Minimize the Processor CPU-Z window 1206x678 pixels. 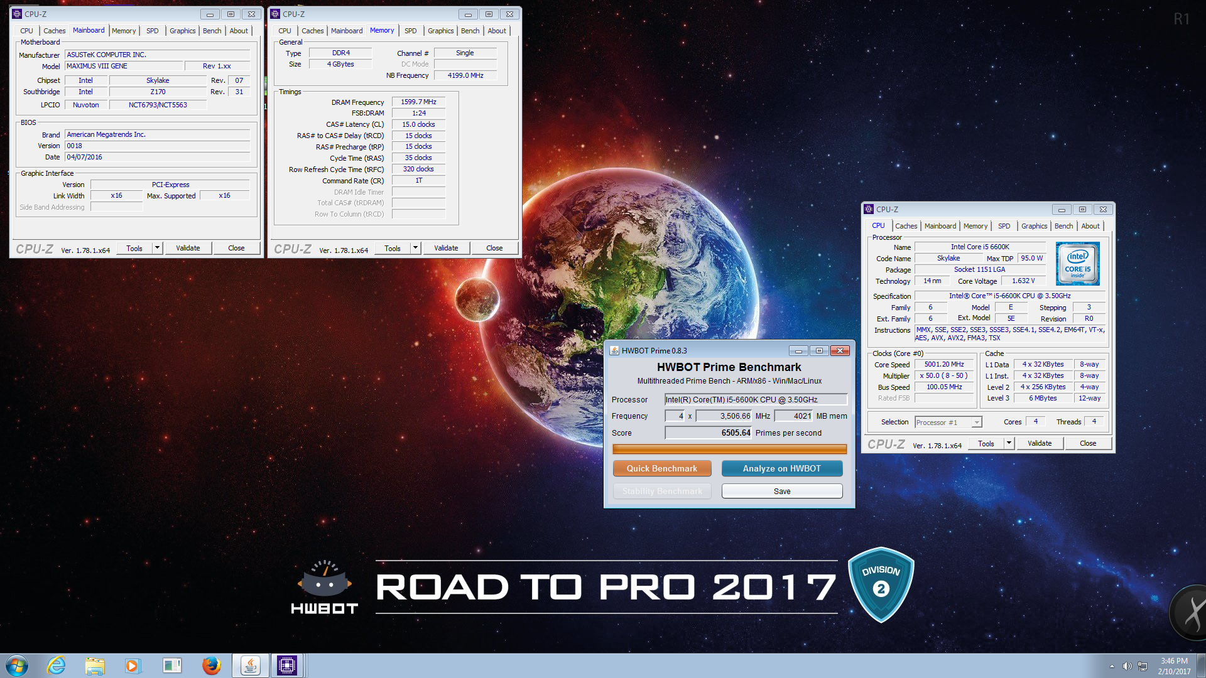point(1062,210)
